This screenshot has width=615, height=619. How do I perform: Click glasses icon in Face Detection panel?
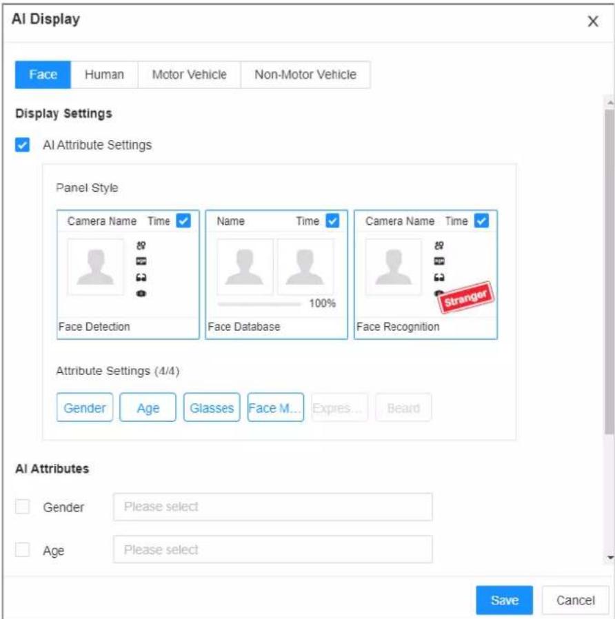point(141,278)
